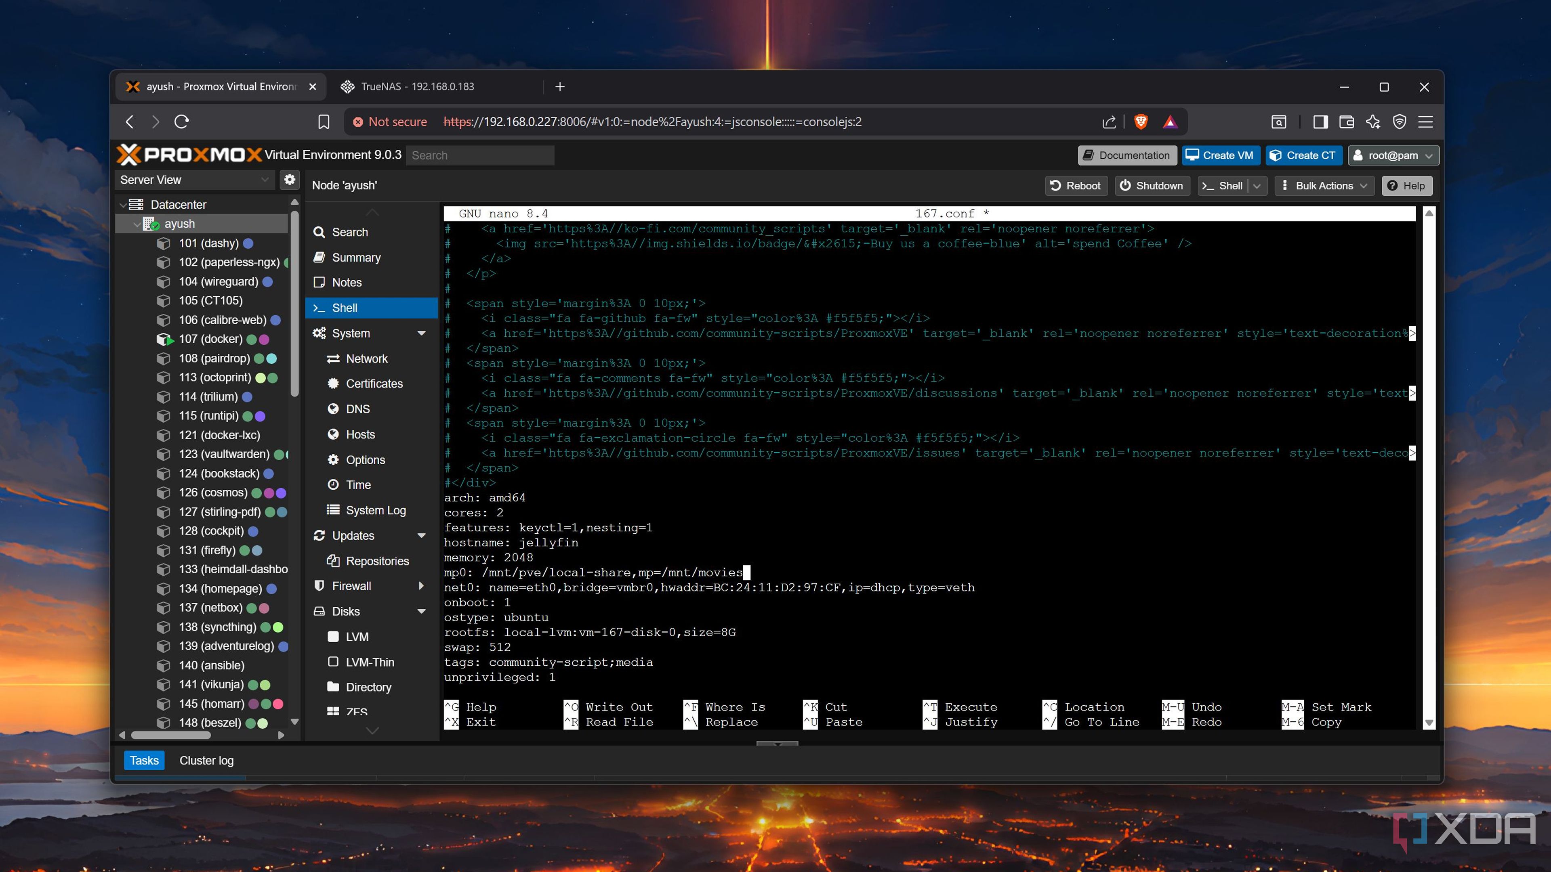
Task: Open Server View dropdown
Action: [x=194, y=179]
